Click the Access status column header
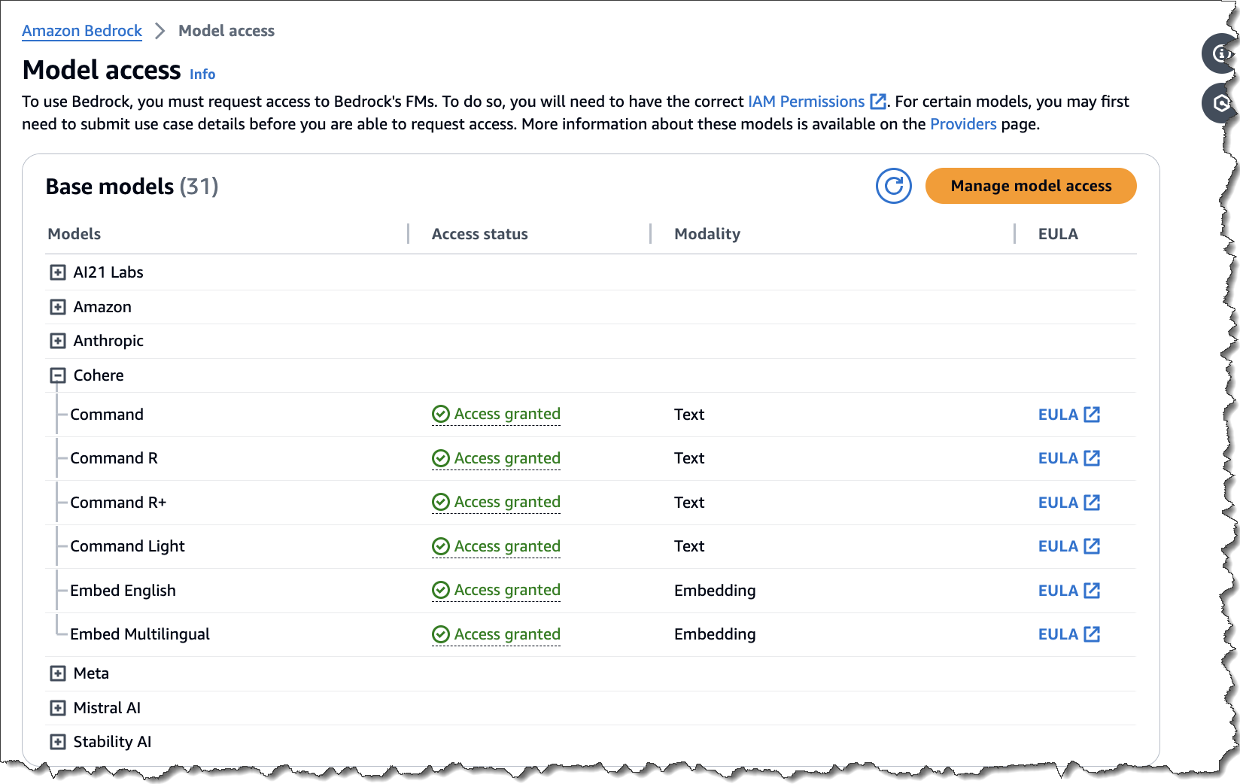 click(480, 234)
